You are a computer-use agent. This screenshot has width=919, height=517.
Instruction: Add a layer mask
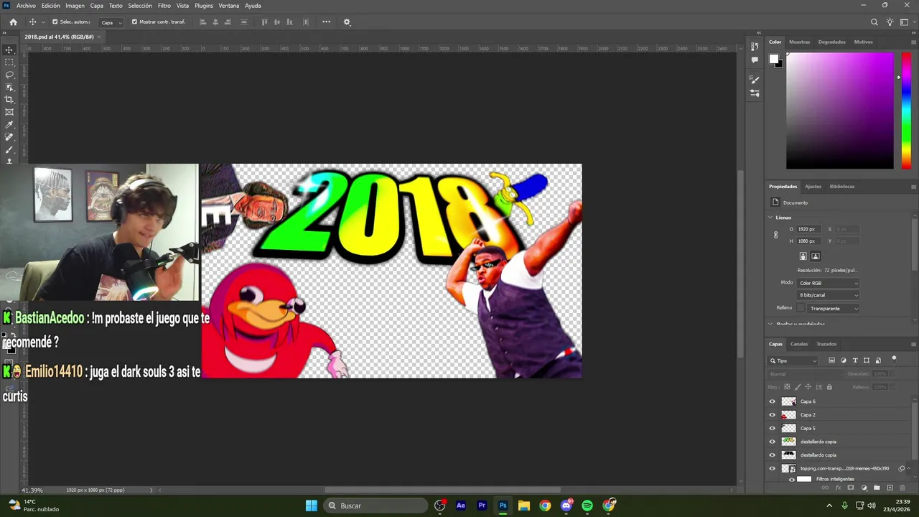851,488
